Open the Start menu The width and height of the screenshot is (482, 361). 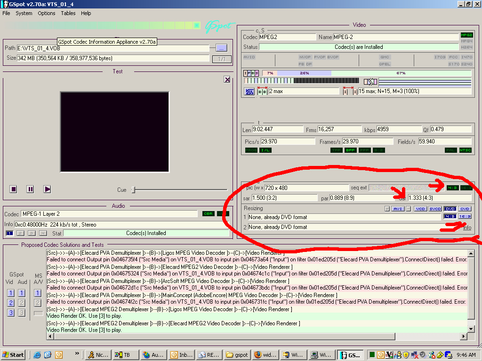point(13,355)
